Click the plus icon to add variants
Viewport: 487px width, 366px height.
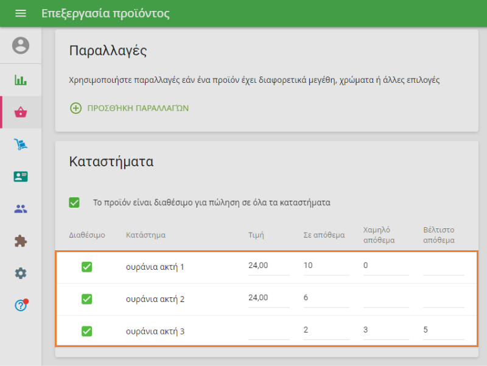pyautogui.click(x=76, y=108)
